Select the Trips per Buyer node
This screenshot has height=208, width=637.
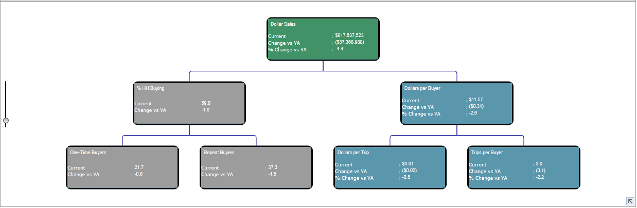[x=524, y=167]
